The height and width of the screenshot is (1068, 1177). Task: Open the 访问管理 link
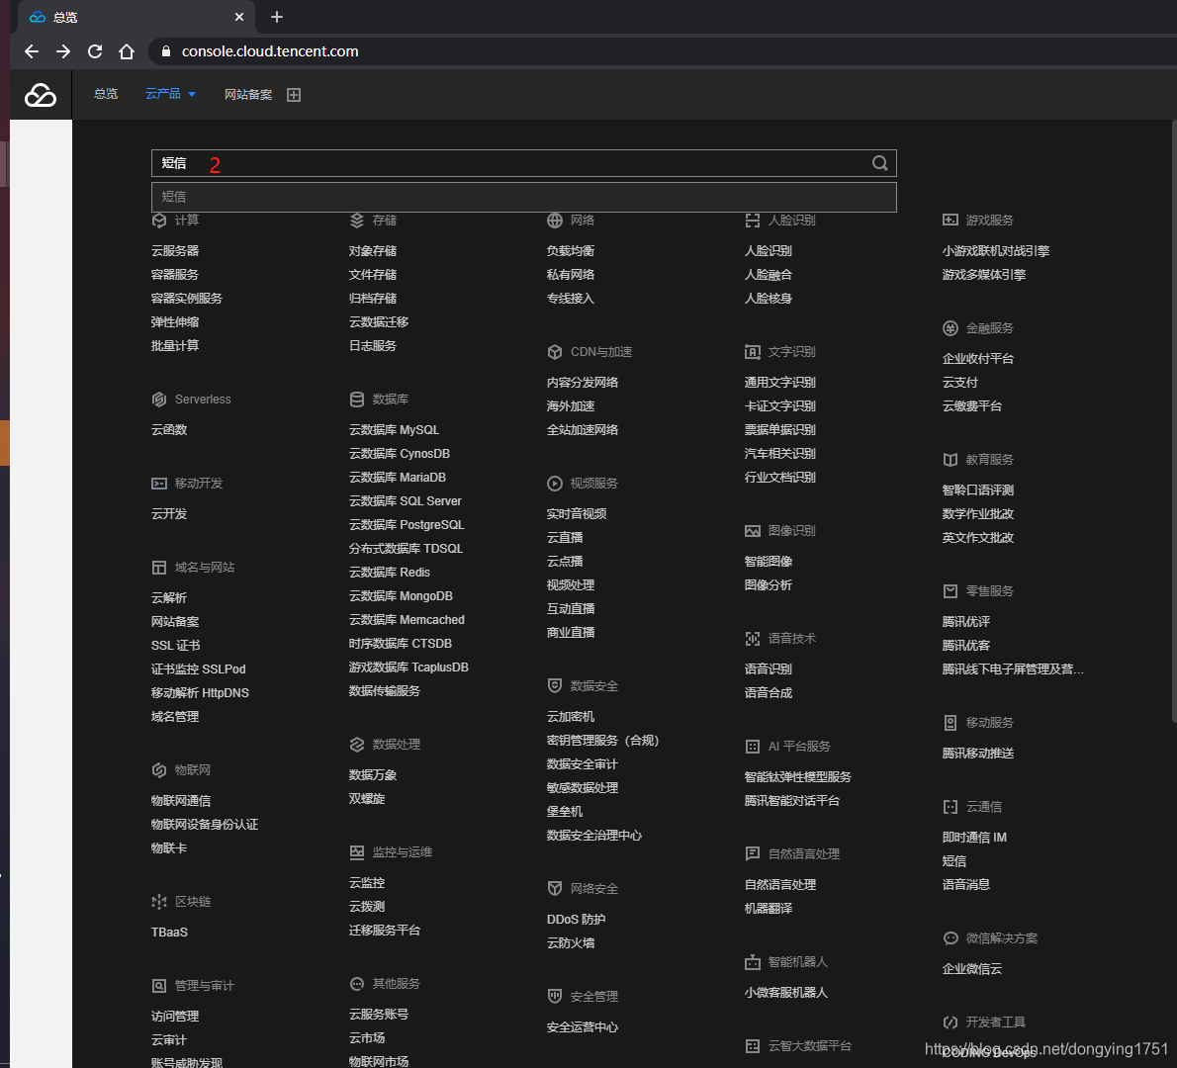point(175,1017)
